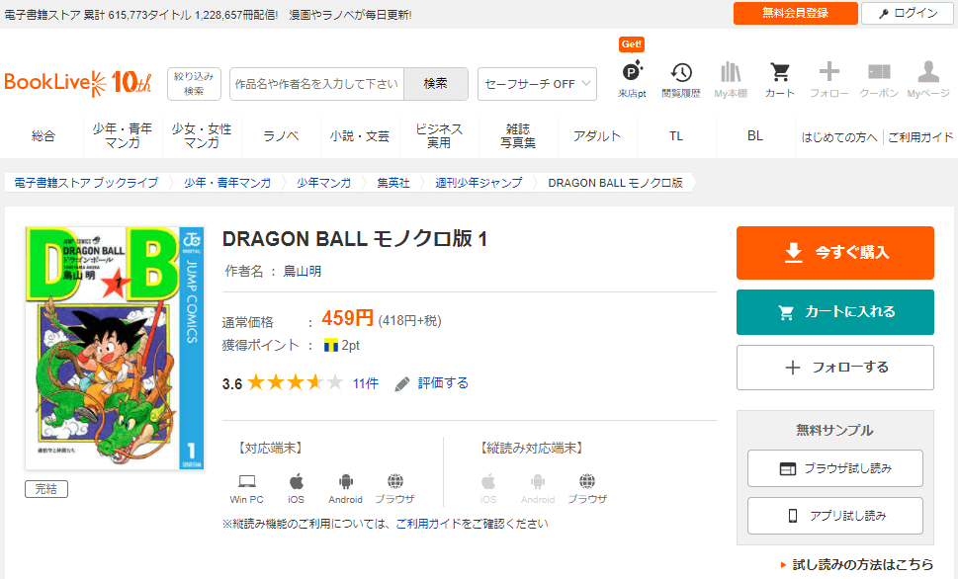This screenshot has width=958, height=579.
Task: Click the 評価する pencil icon
Action: pyautogui.click(x=401, y=383)
